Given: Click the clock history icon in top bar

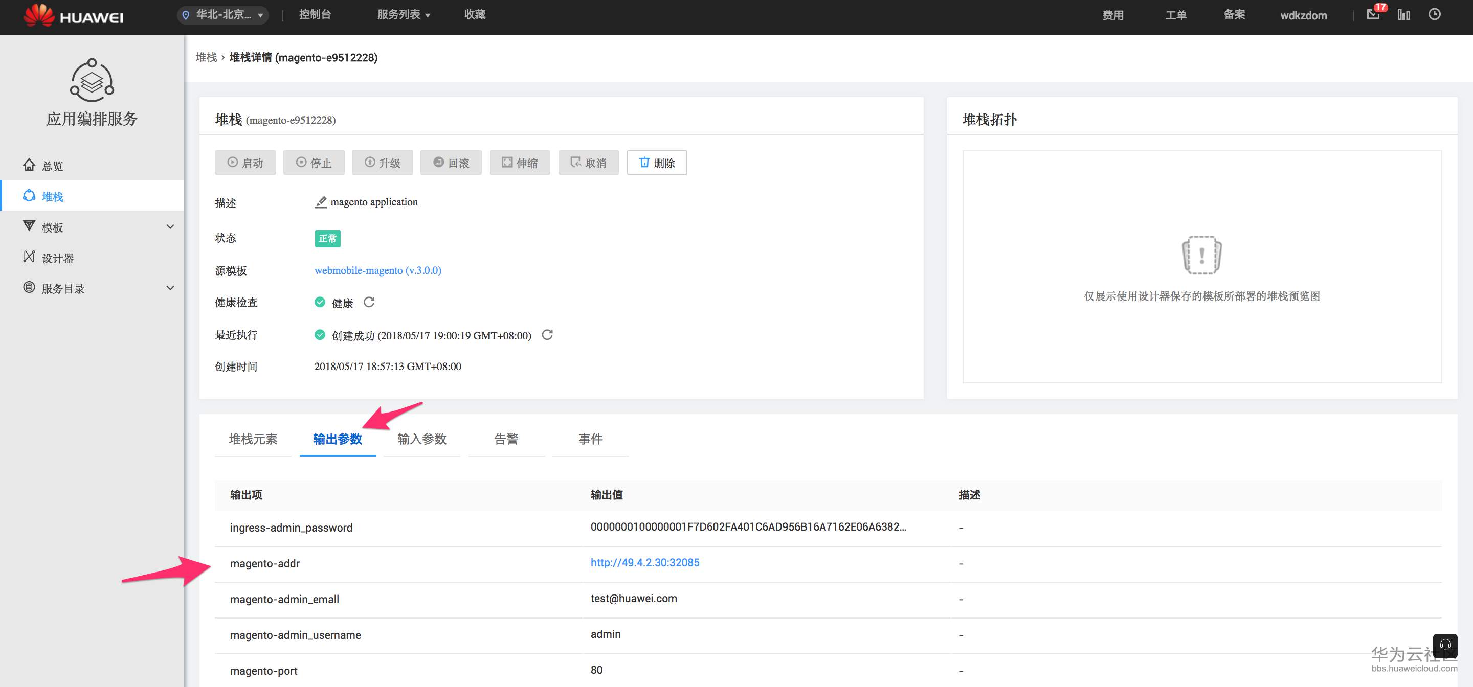Looking at the screenshot, I should [x=1434, y=14].
